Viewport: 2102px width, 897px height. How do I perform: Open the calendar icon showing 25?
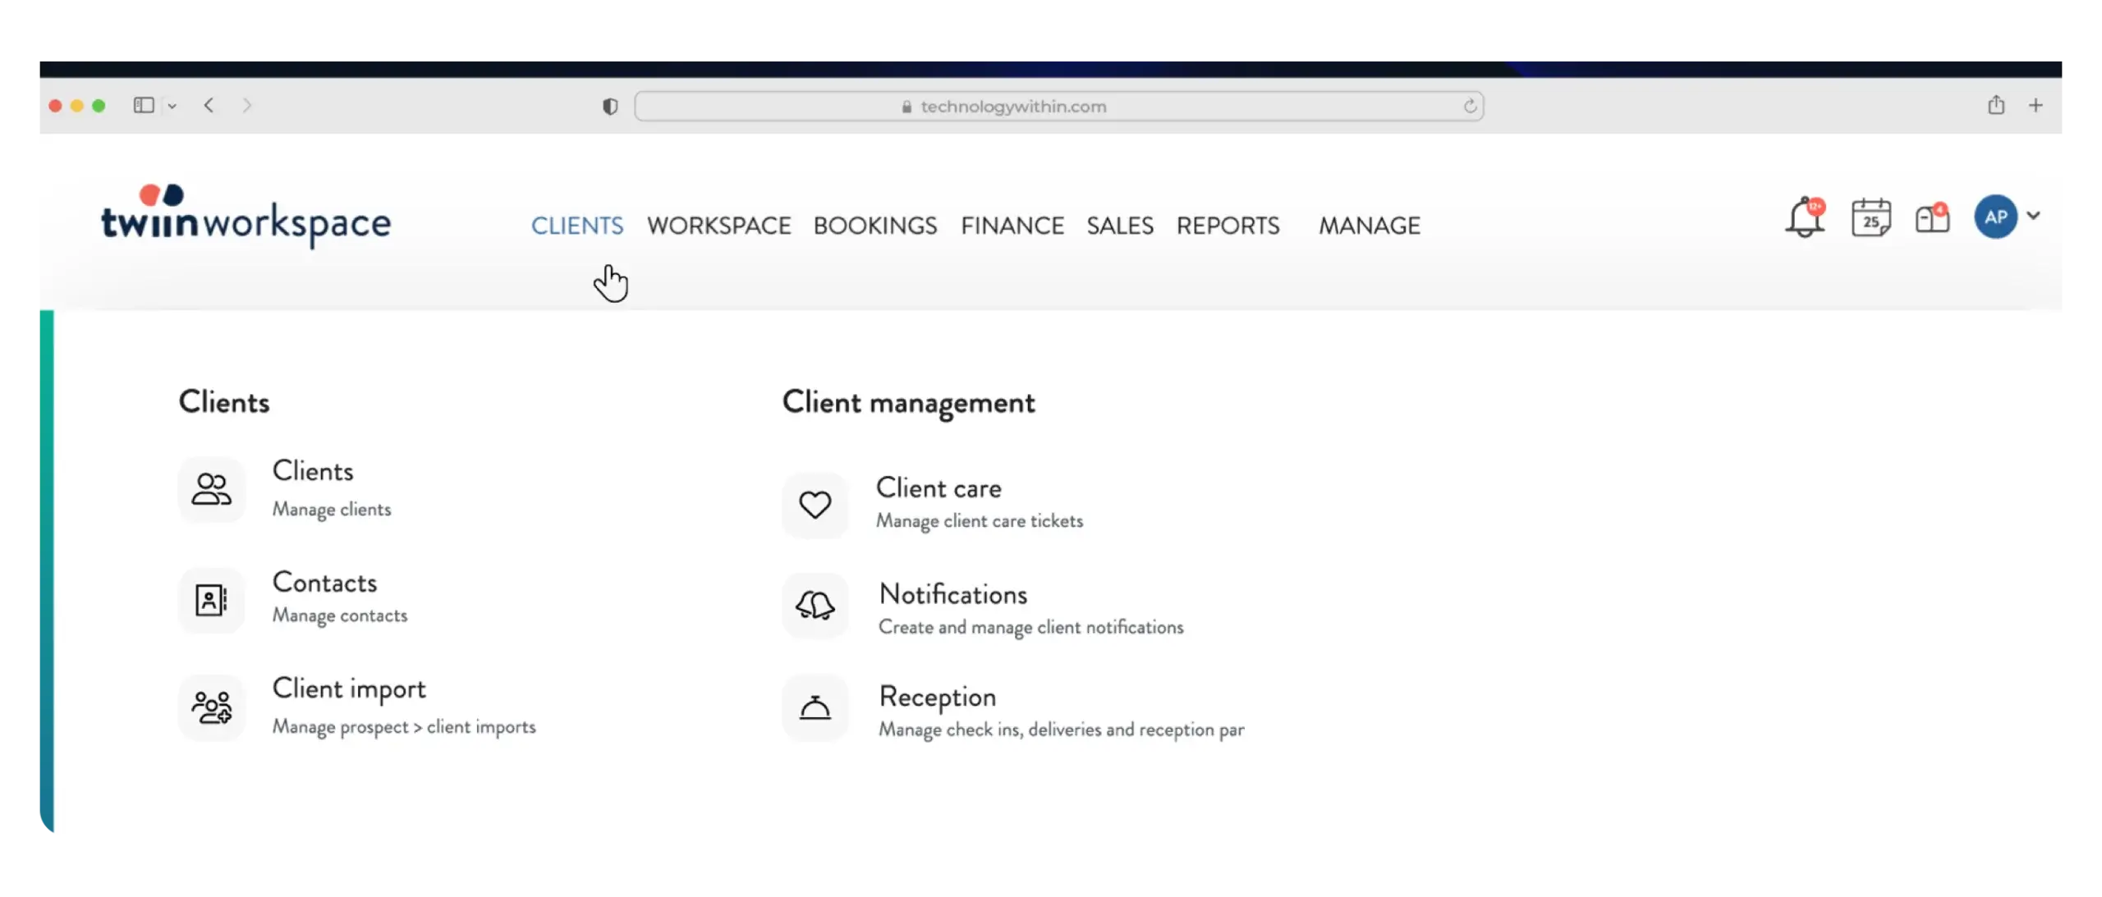tap(1870, 218)
